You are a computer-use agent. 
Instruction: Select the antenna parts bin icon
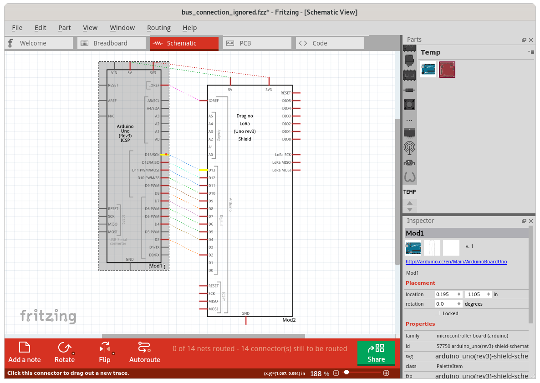pyautogui.click(x=409, y=147)
